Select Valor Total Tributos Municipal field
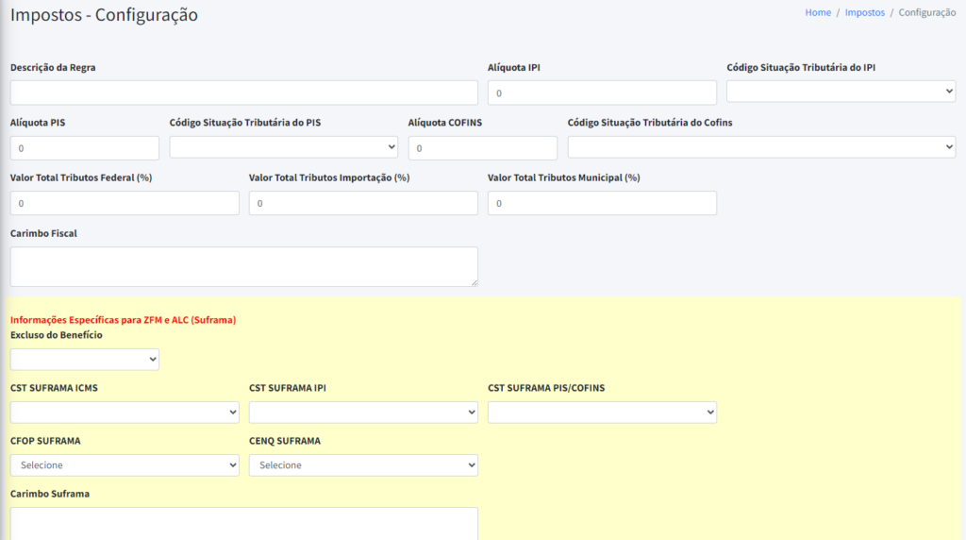The width and height of the screenshot is (966, 540). pos(602,203)
